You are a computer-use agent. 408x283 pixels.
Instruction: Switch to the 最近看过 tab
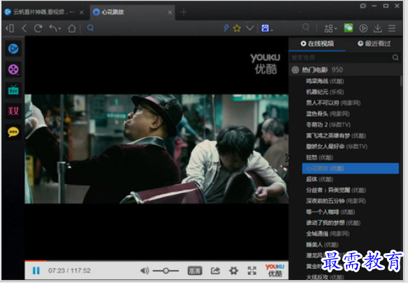point(374,44)
